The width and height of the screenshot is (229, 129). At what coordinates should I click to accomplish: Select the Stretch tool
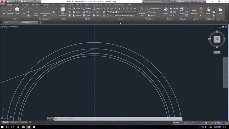click(x=77, y=15)
